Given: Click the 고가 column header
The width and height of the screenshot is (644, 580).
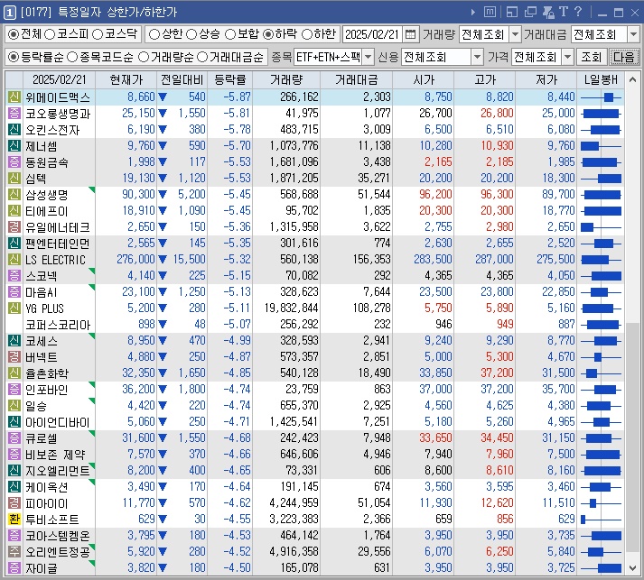Looking at the screenshot, I should [x=485, y=79].
